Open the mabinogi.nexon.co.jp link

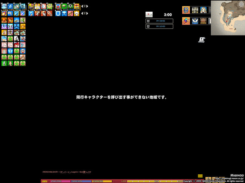(x=230, y=178)
